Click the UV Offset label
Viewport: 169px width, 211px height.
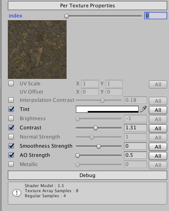click(x=32, y=92)
